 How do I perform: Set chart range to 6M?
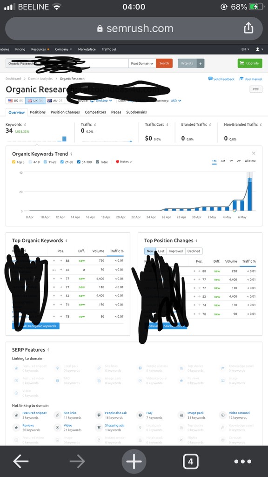point(223,161)
